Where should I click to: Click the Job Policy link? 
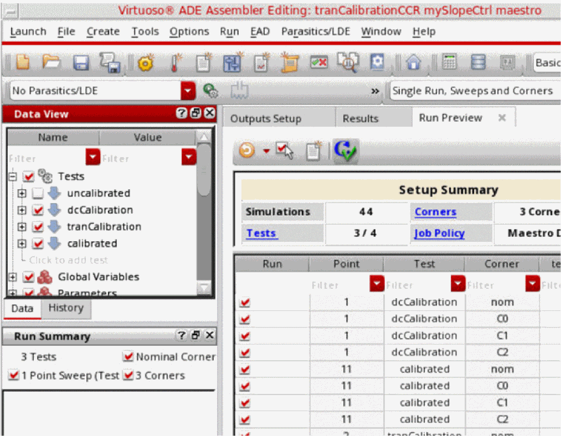click(x=439, y=233)
